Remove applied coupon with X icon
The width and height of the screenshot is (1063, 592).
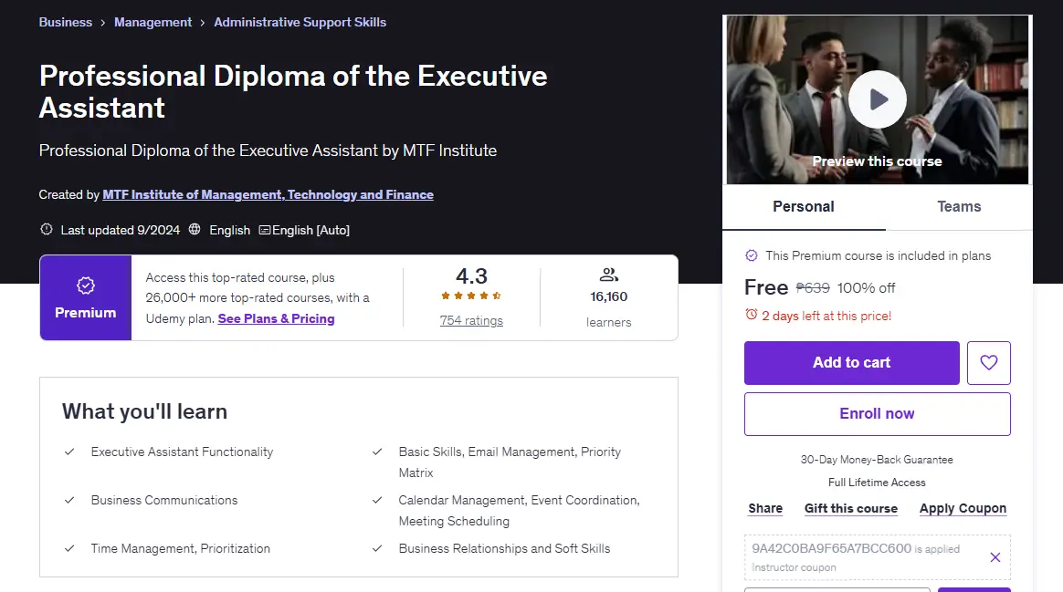point(995,557)
